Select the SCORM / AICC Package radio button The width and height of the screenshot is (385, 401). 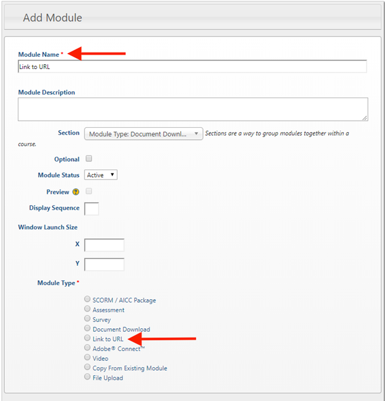(87, 299)
